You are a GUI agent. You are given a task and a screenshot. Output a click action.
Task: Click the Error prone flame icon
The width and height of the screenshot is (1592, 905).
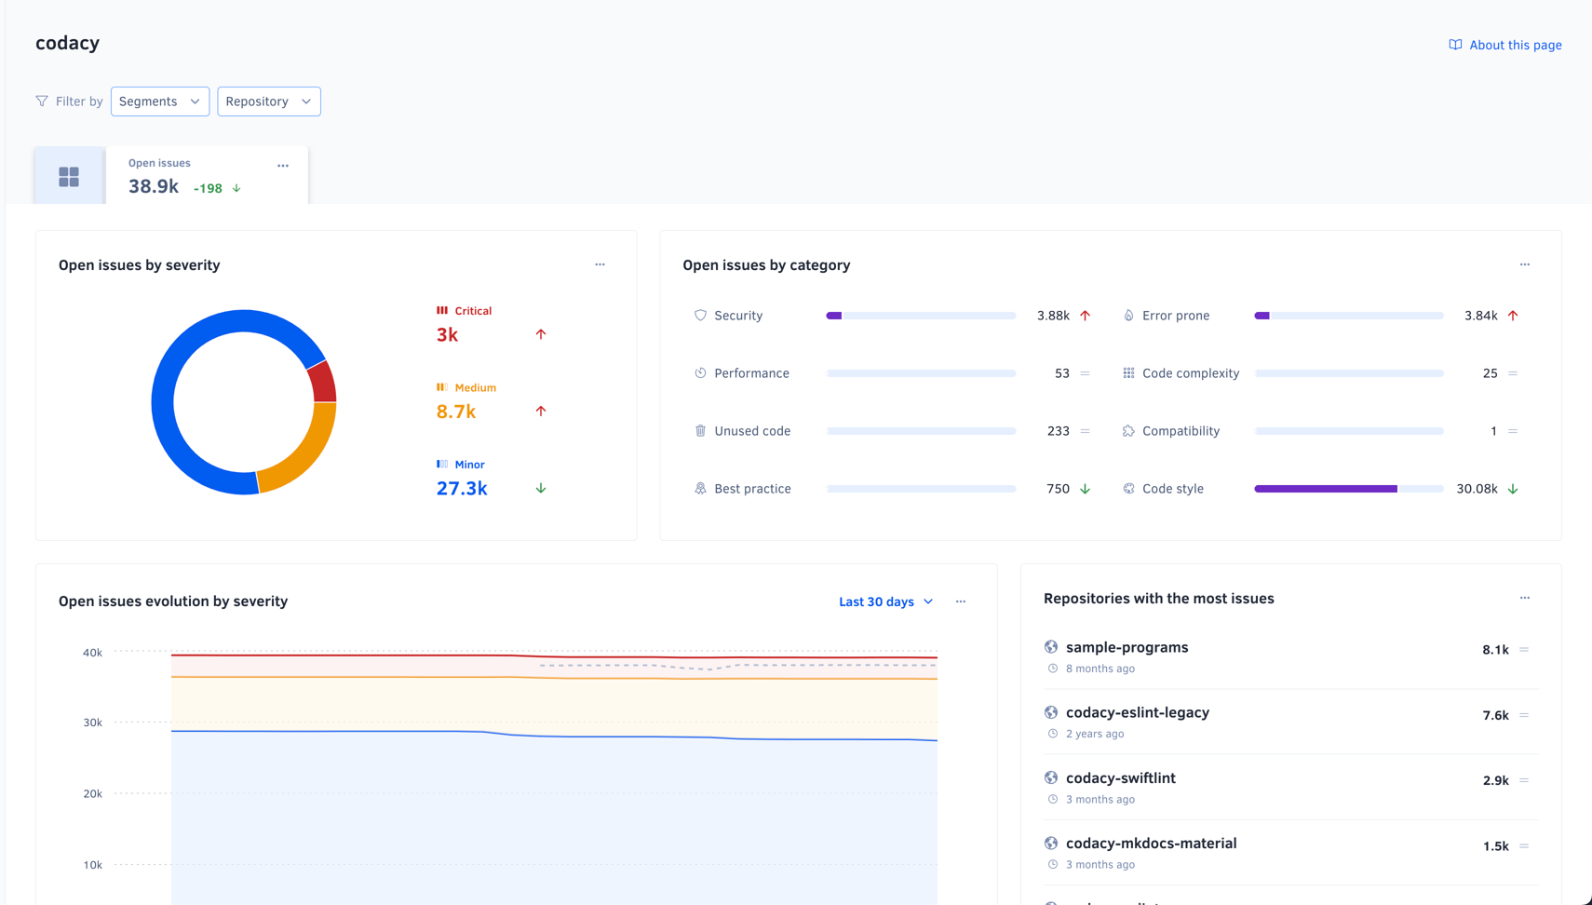[x=1128, y=316]
